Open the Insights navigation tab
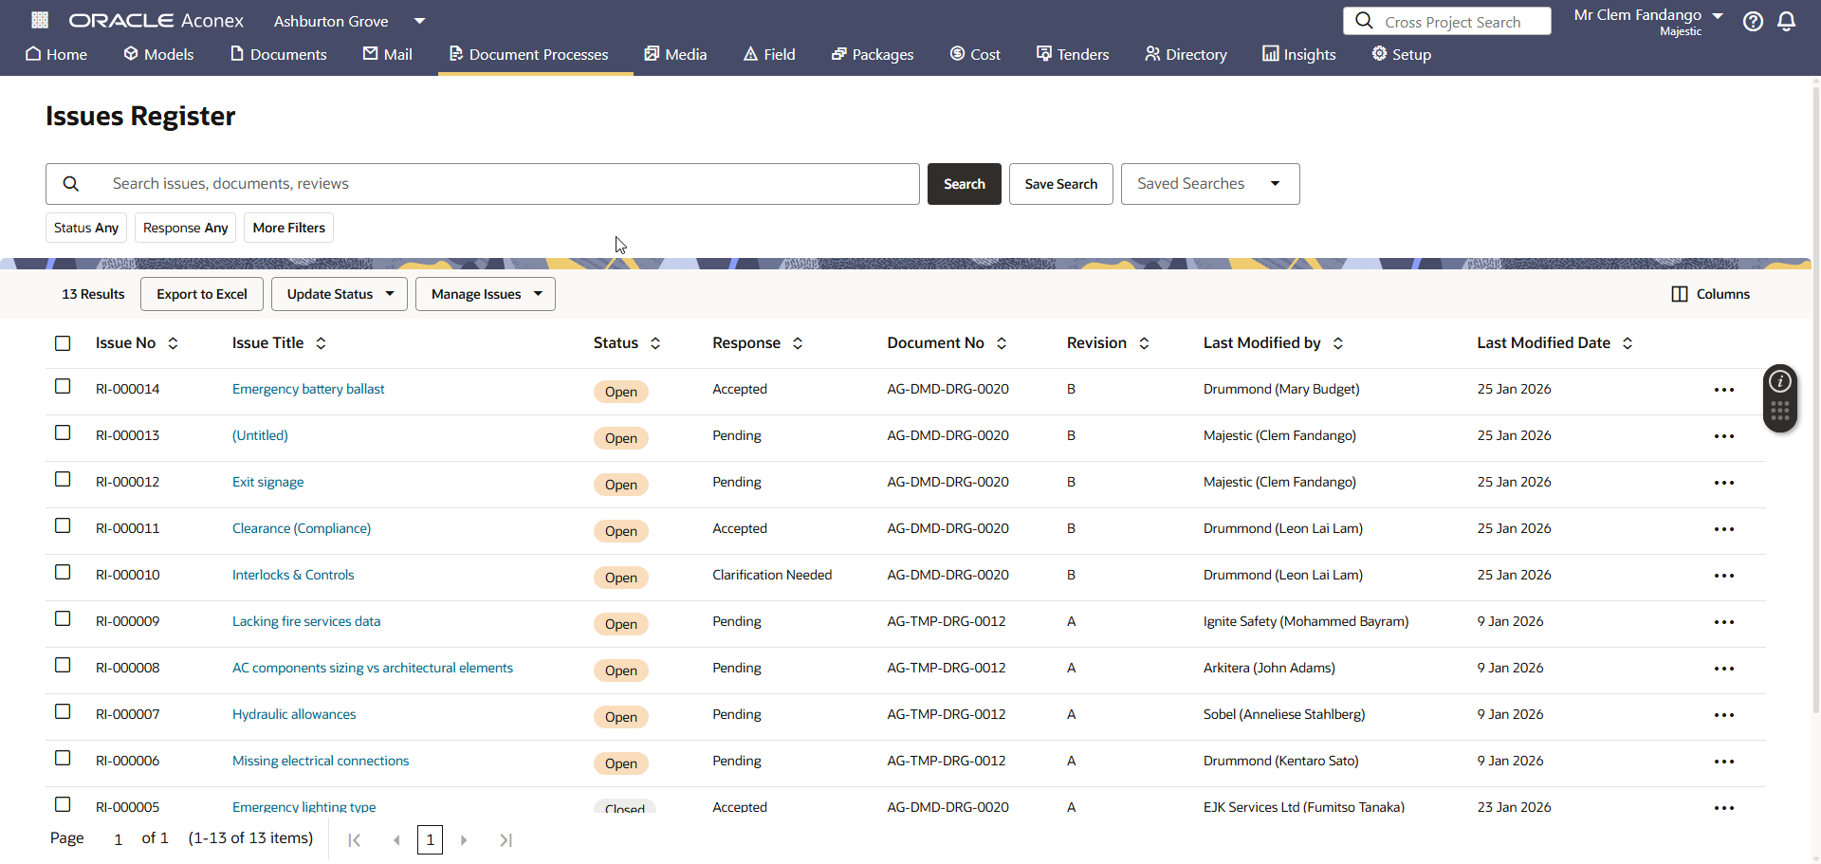Viewport: 1821px width, 864px height. (1298, 54)
